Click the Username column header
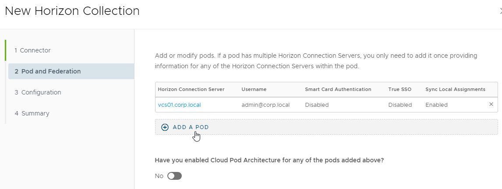Screen dimensions: 502x189 coord(254,89)
